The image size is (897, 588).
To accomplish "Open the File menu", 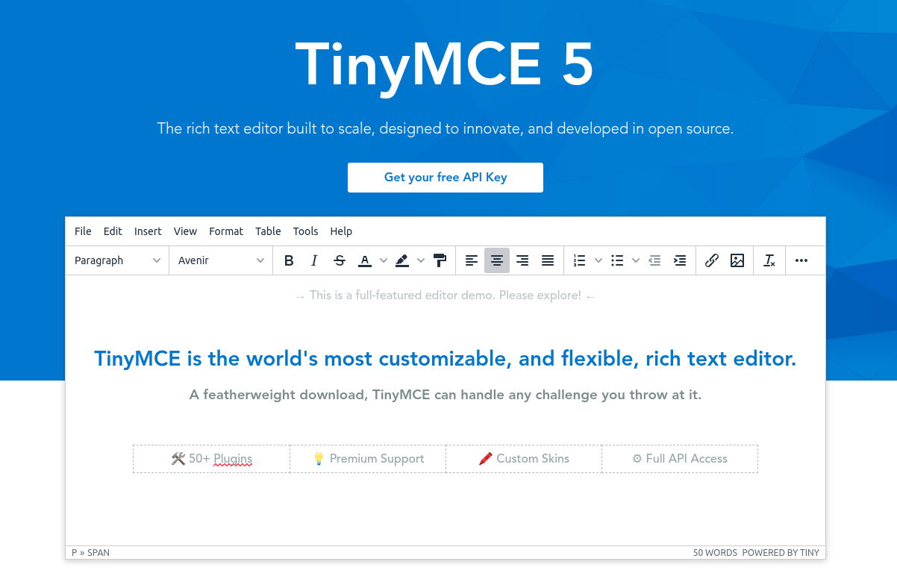I will [83, 231].
